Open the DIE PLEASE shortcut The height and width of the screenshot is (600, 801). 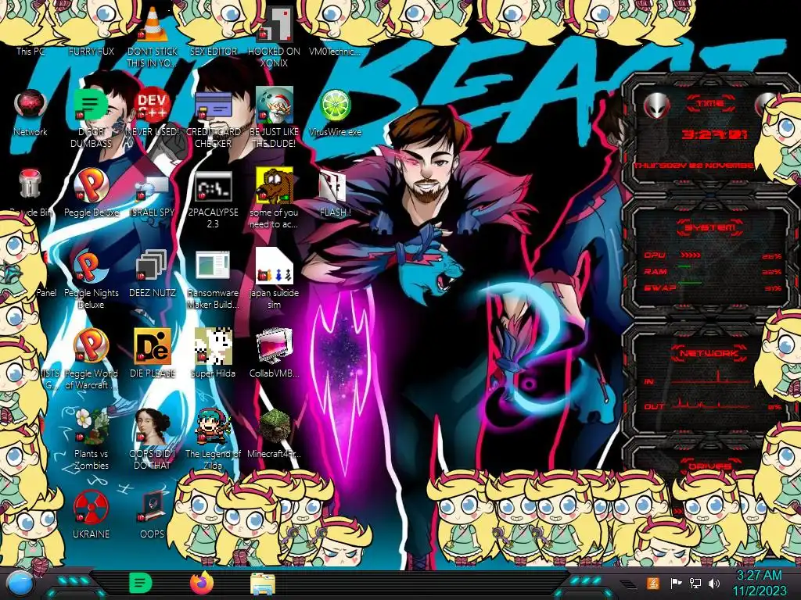tap(153, 346)
